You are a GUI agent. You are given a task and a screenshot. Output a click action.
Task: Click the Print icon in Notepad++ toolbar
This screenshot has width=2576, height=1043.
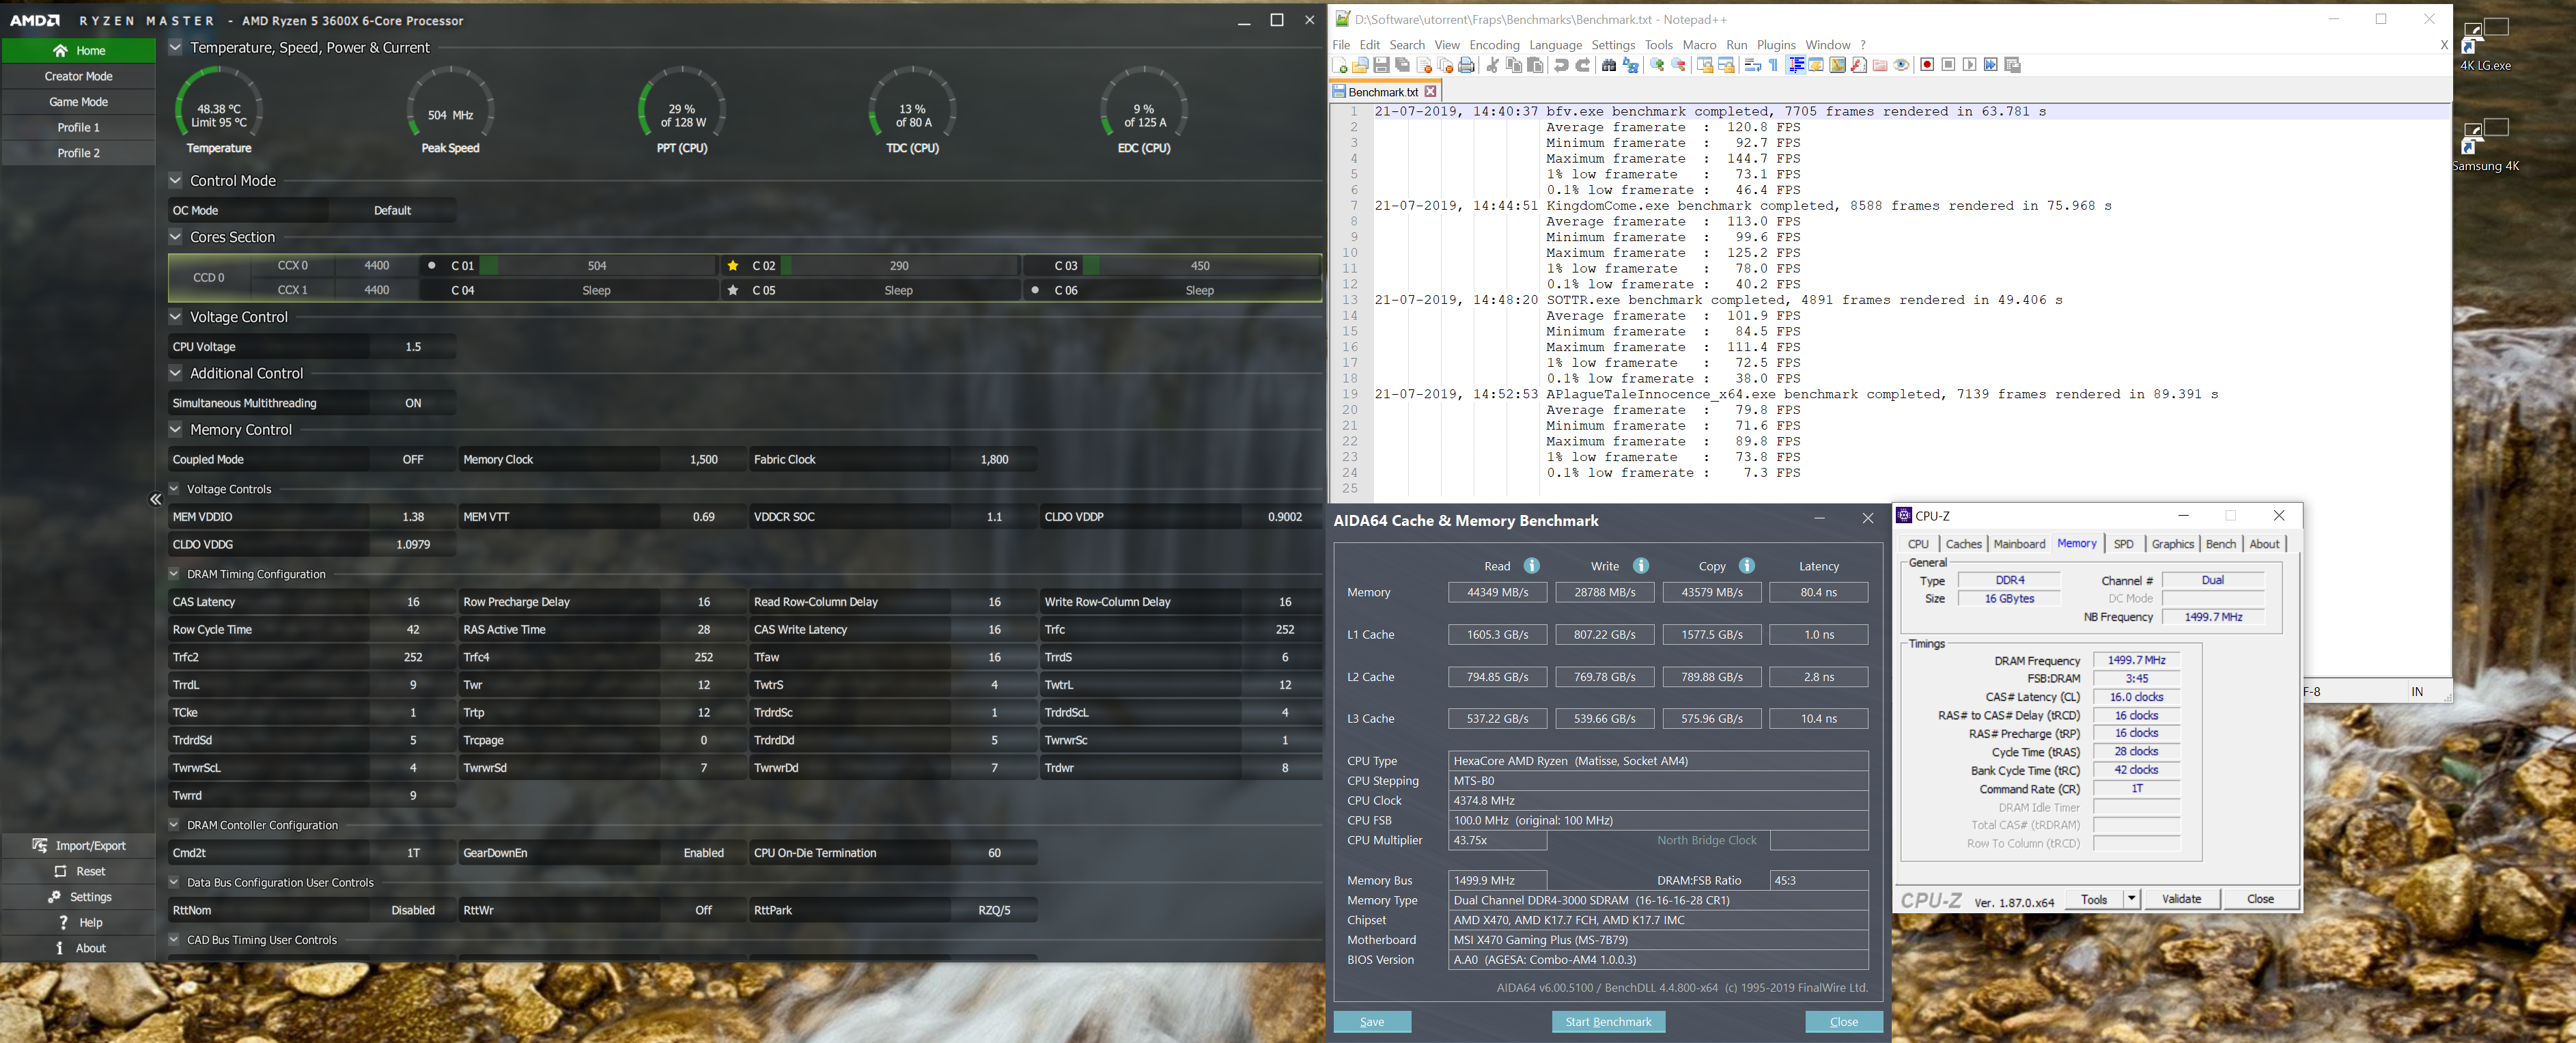(1466, 65)
